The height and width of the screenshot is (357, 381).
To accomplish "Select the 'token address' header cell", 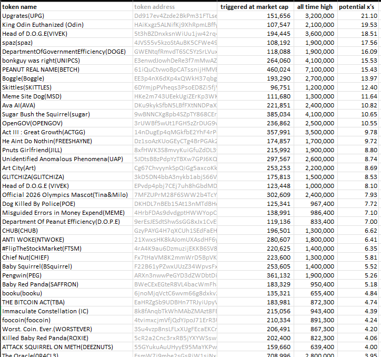I will coord(175,7).
